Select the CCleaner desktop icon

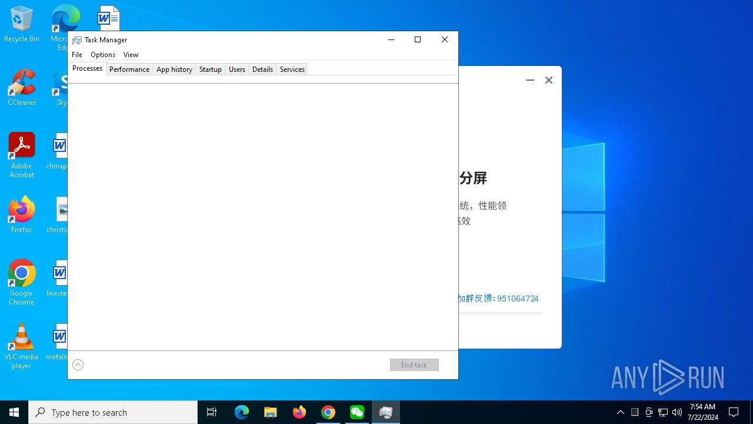click(22, 88)
